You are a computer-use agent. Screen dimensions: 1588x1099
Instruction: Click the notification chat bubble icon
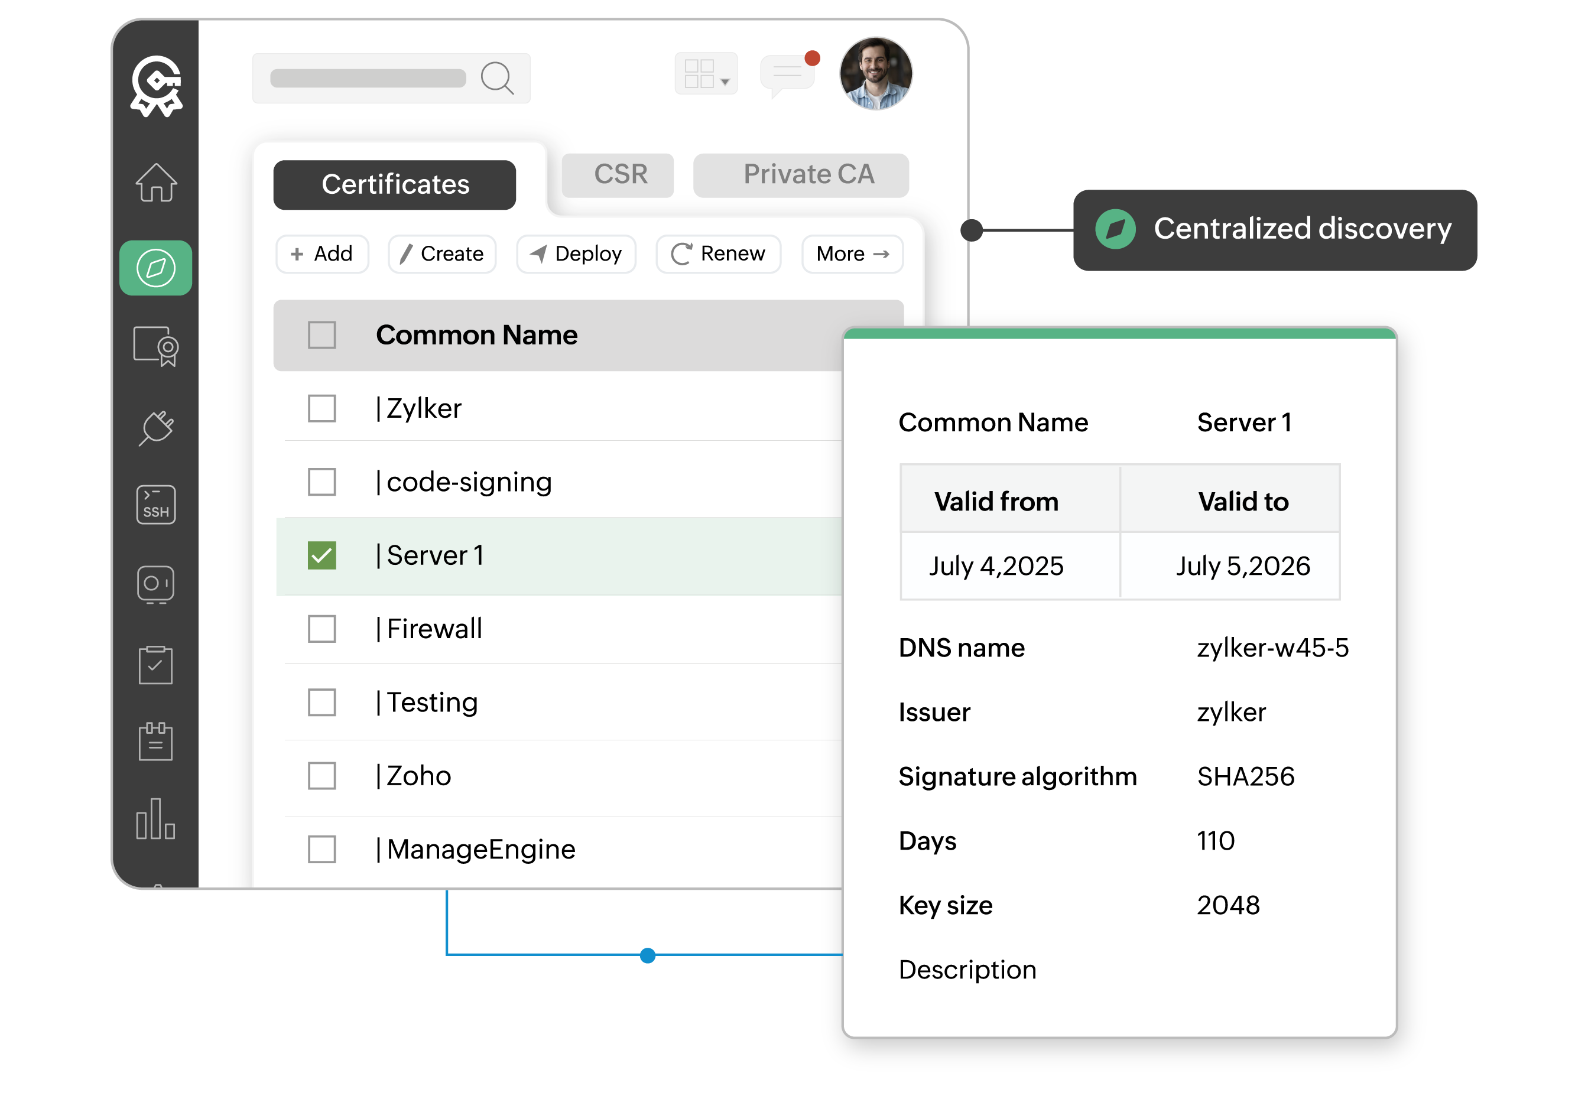coord(788,75)
